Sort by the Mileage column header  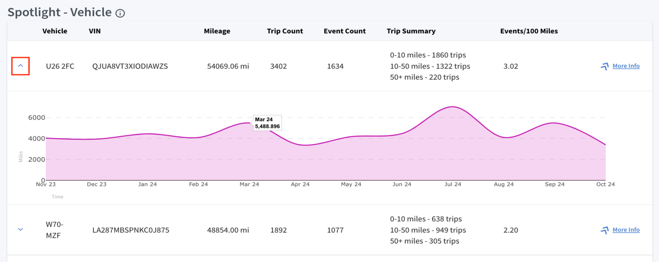coord(217,31)
